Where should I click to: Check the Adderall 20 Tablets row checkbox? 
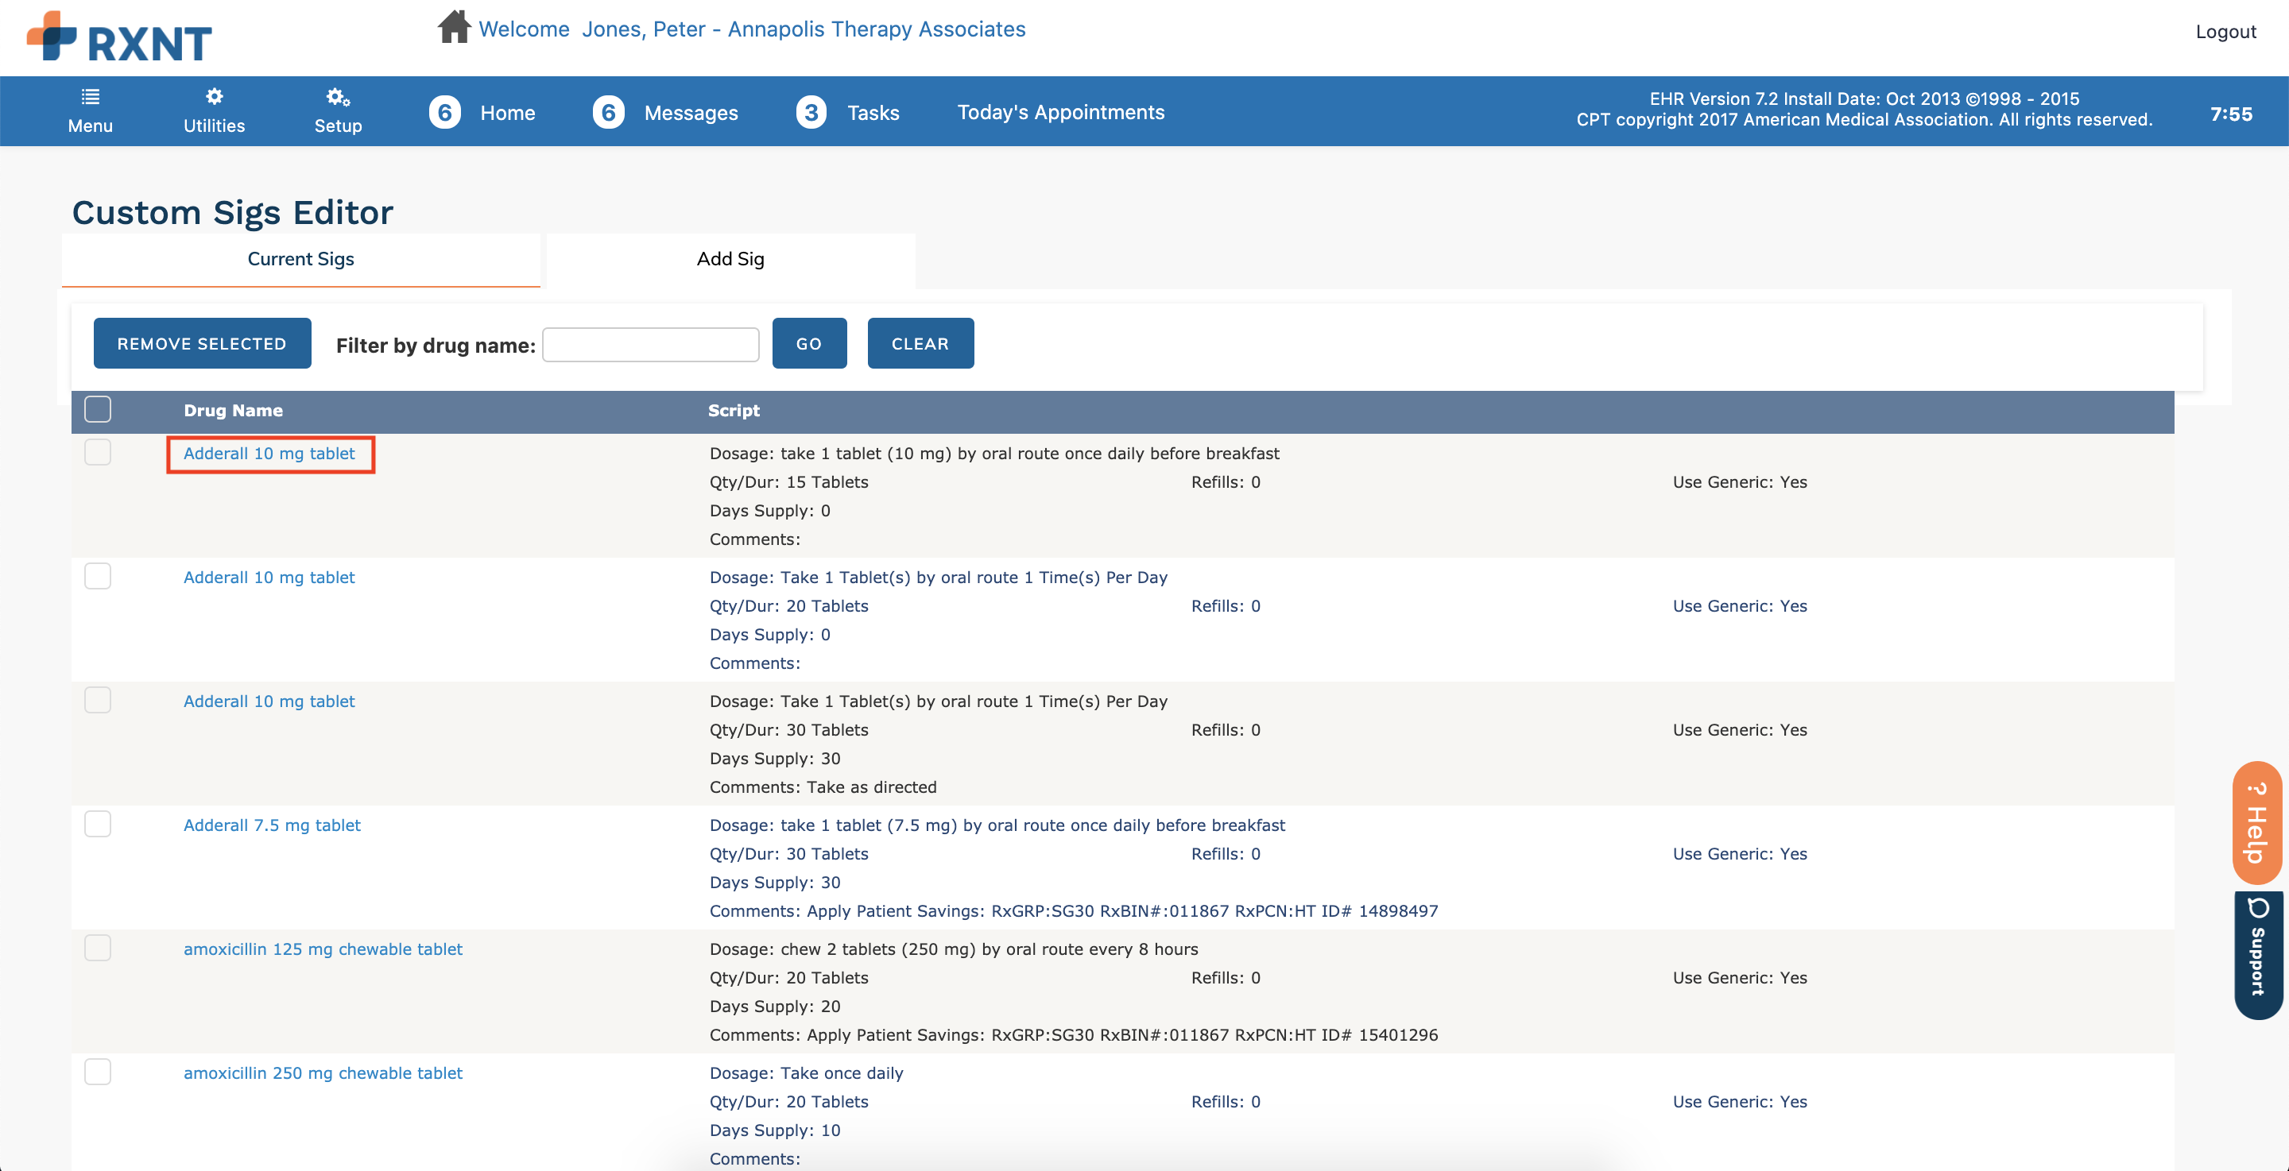click(98, 577)
